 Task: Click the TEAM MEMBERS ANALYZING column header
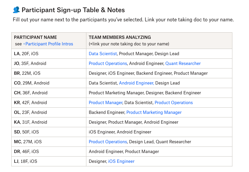(x=120, y=37)
